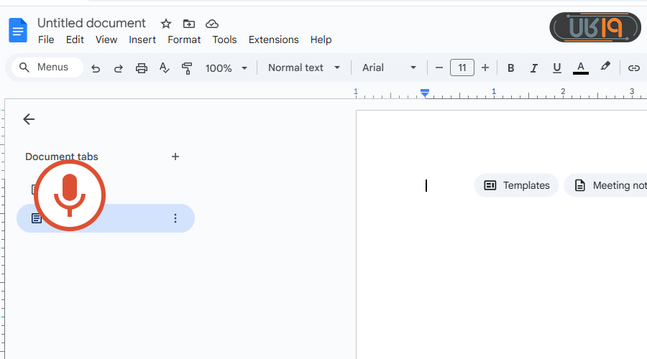Move document using folder icon
Screen dimensions: 647x359
[x=189, y=24]
